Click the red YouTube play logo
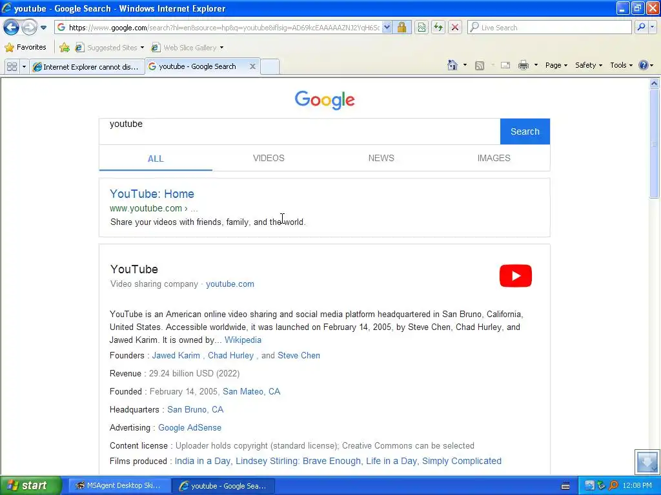Image resolution: width=661 pixels, height=495 pixels. (516, 276)
